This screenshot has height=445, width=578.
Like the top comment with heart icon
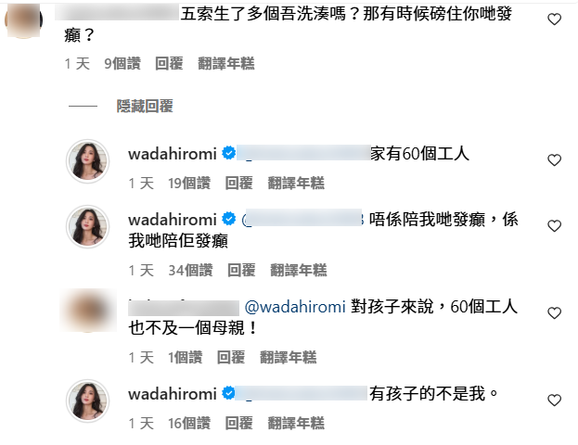[x=554, y=19]
